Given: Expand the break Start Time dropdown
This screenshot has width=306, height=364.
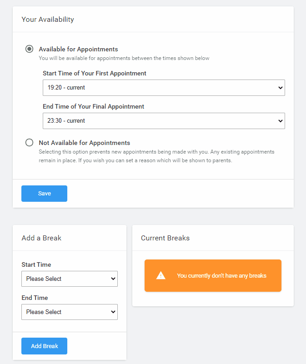Looking at the screenshot, I should click(x=70, y=279).
